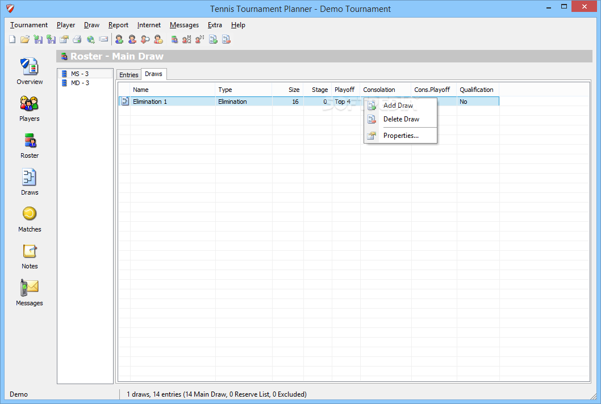Click the Demo label in status bar
Image resolution: width=601 pixels, height=404 pixels.
click(19, 394)
